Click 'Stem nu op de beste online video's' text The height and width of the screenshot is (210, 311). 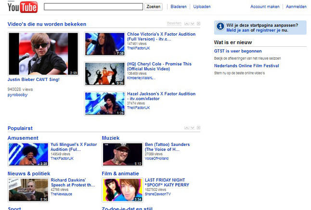click(x=239, y=73)
